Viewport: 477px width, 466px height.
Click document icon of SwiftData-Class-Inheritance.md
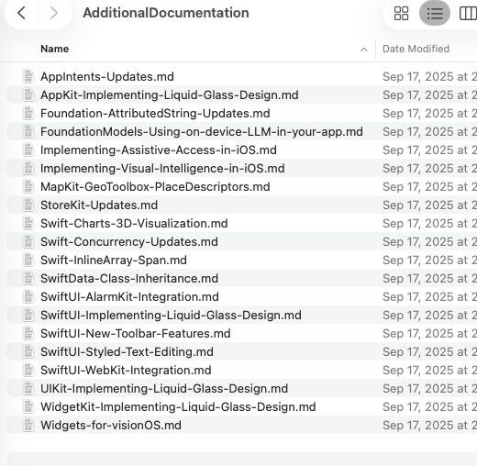coord(28,278)
